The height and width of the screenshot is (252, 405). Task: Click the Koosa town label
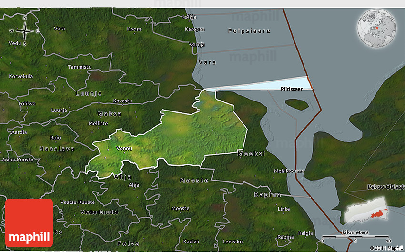134,29
